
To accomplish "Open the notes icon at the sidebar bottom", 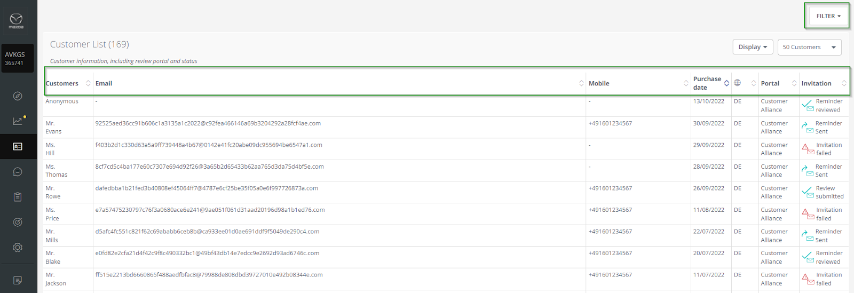I will pos(18,280).
